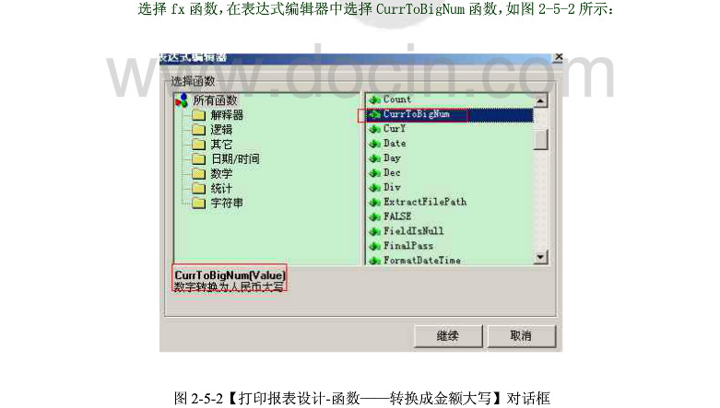Click the 取消 button
This screenshot has width=720, height=408.
pyautogui.click(x=521, y=336)
